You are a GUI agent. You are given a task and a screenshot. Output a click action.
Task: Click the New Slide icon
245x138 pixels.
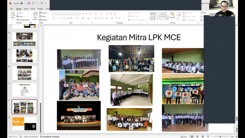coord(35,14)
